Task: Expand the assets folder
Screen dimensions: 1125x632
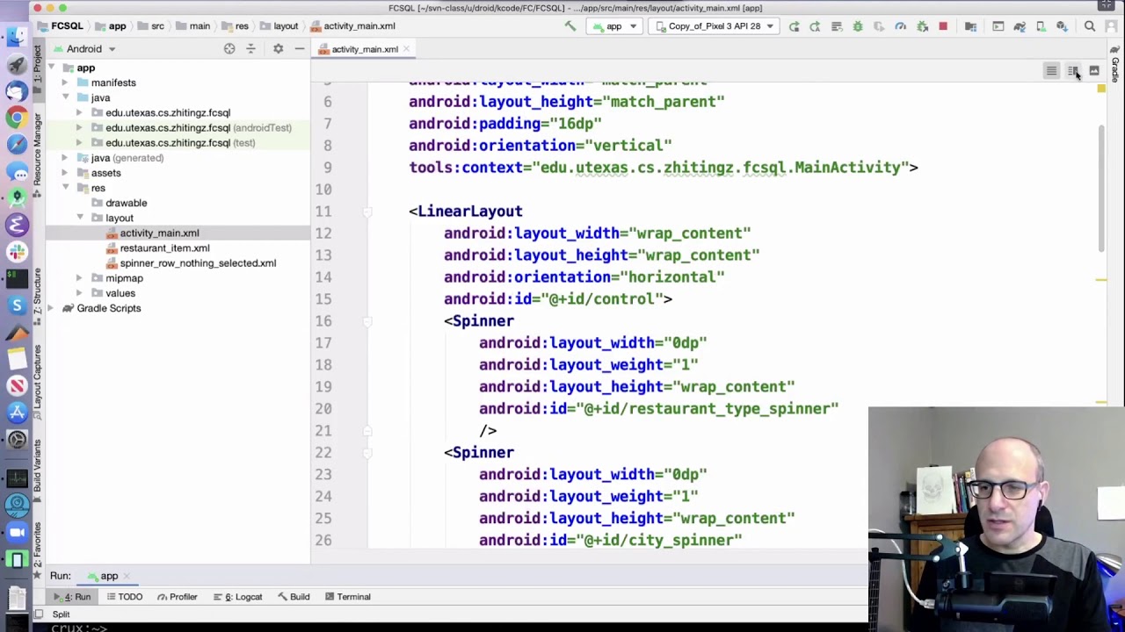Action: tap(65, 173)
